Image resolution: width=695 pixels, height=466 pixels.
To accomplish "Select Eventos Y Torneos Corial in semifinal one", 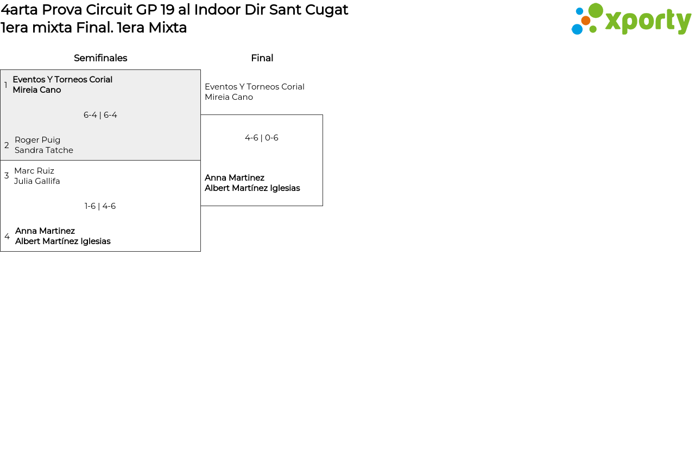I will pyautogui.click(x=62, y=80).
